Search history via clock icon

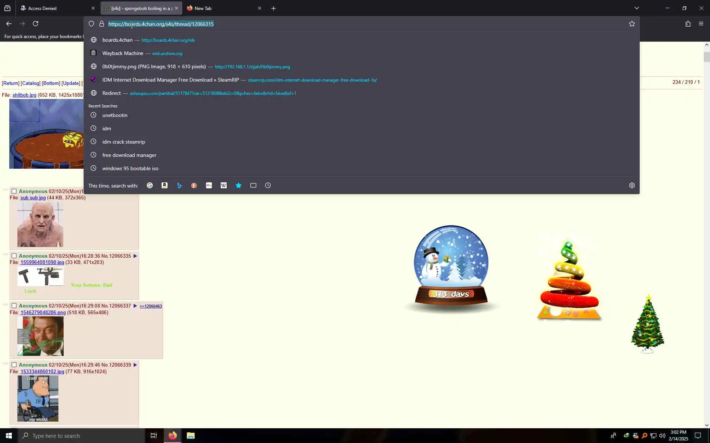[x=268, y=185]
